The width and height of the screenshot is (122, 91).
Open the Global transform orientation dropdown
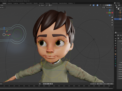click(42, 5)
